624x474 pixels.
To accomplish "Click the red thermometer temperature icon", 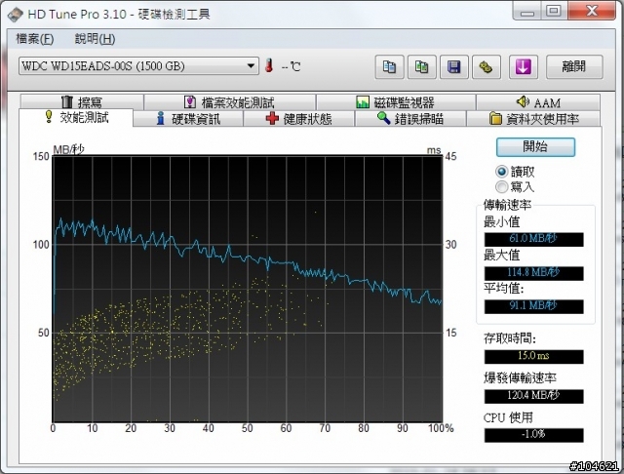I will pyautogui.click(x=269, y=65).
